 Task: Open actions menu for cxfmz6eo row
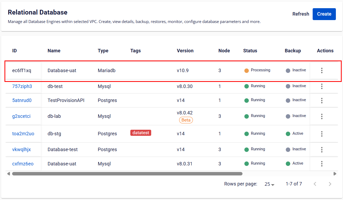click(x=322, y=164)
